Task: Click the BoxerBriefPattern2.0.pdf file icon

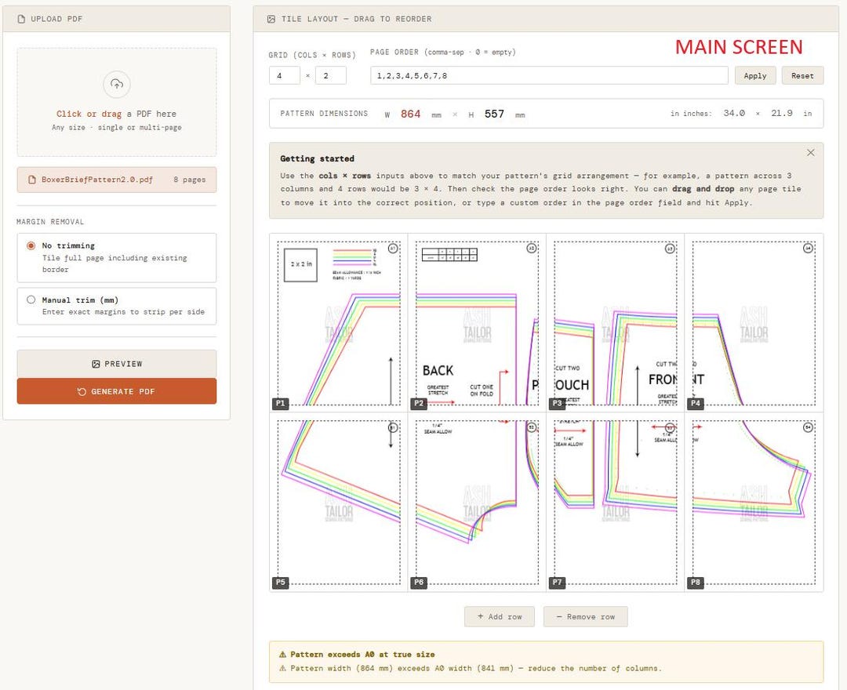Action: (x=32, y=180)
